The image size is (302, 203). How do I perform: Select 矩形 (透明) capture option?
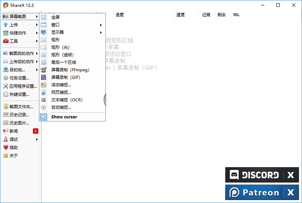[x=62, y=55]
